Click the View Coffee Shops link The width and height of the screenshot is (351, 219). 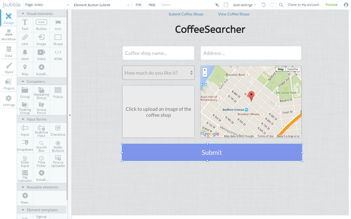[233, 14]
